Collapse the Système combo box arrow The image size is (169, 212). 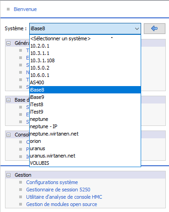(x=137, y=28)
